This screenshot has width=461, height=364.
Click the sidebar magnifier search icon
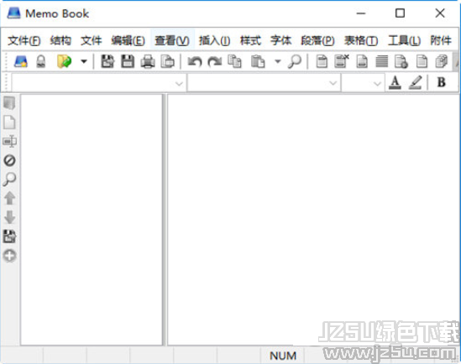pos(9,179)
